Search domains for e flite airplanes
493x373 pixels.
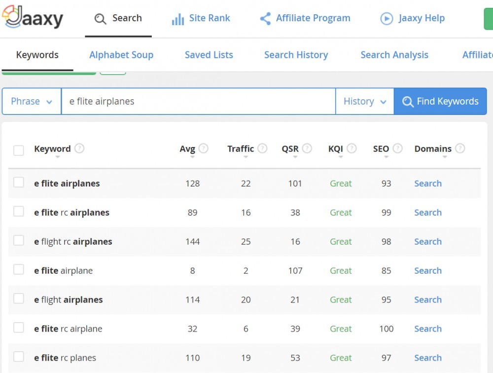coord(428,184)
